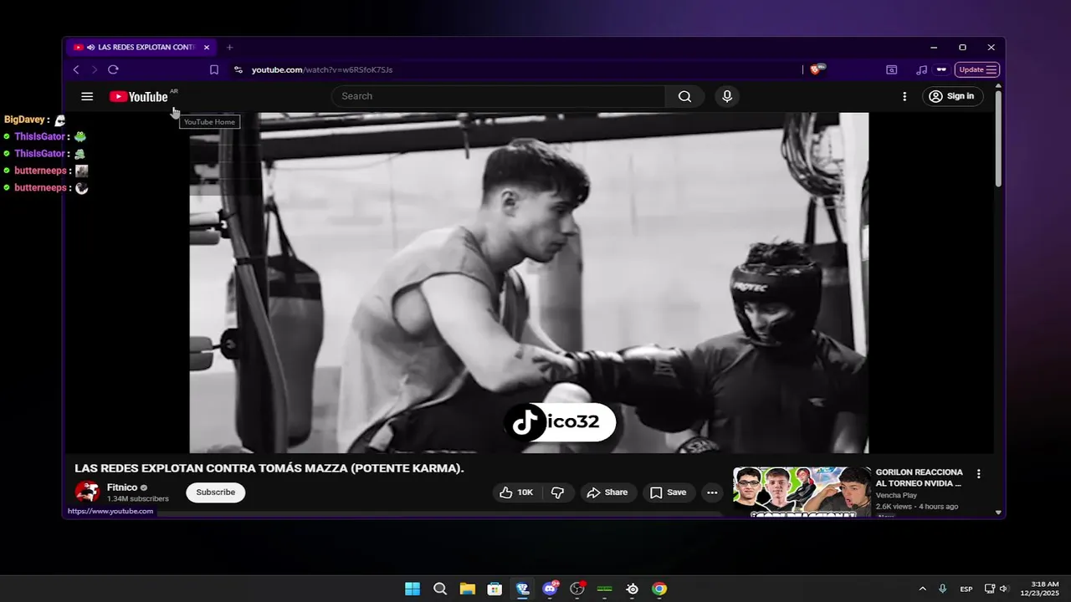
Task: Open options for GORILON suggested video
Action: pos(979,474)
